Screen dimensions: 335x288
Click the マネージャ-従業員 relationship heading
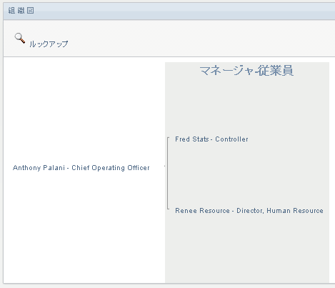(246, 71)
